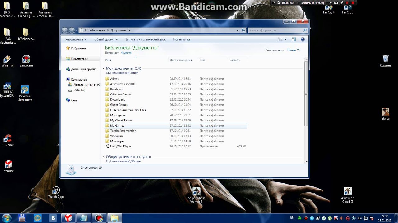Open the Watch Dogs desktop shortcut
Screen dimensions: 398x223
(x=56, y=192)
